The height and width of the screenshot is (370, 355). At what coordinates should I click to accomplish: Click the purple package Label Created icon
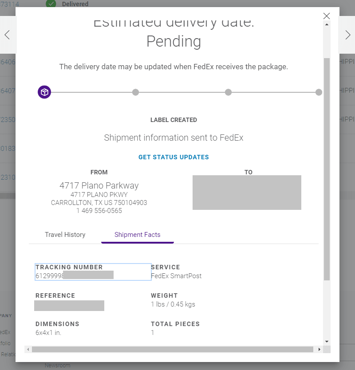pos(44,92)
